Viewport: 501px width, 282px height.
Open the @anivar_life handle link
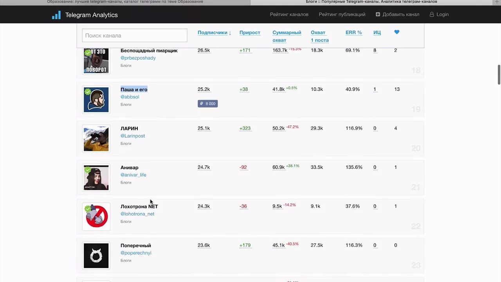(x=133, y=175)
